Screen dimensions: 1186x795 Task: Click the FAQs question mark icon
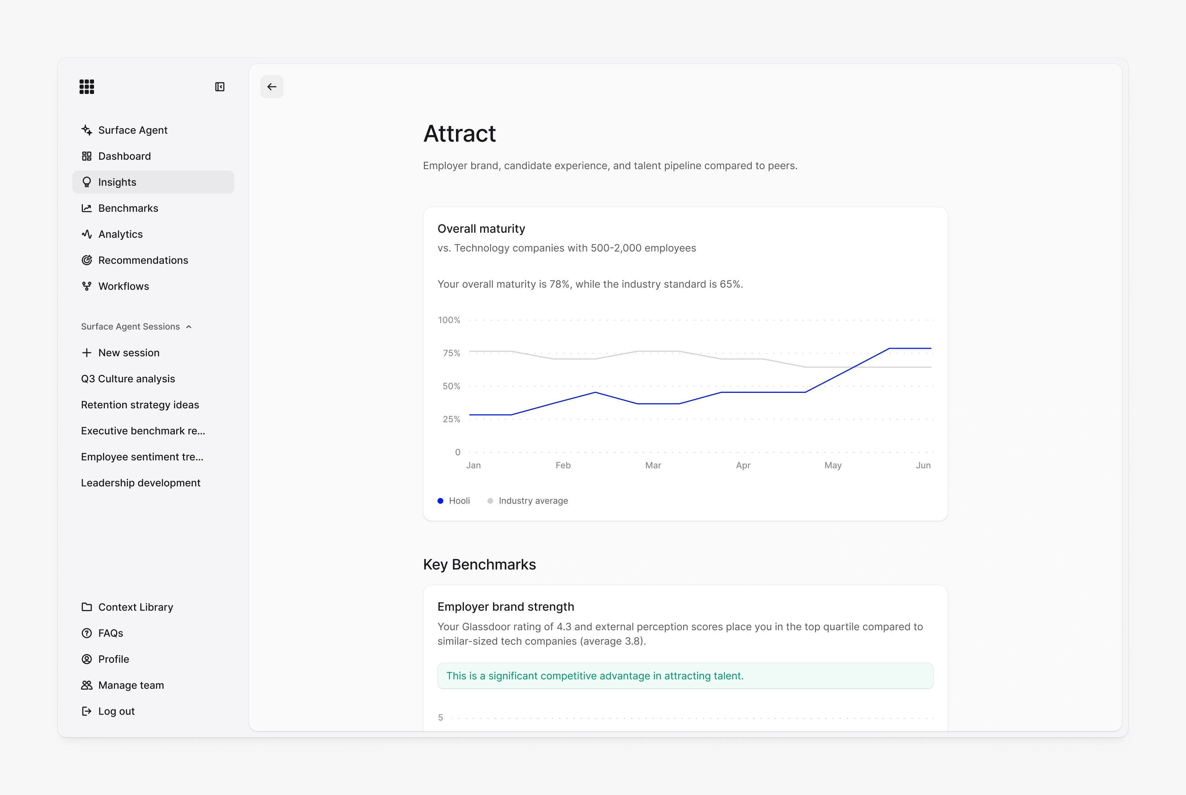tap(87, 633)
